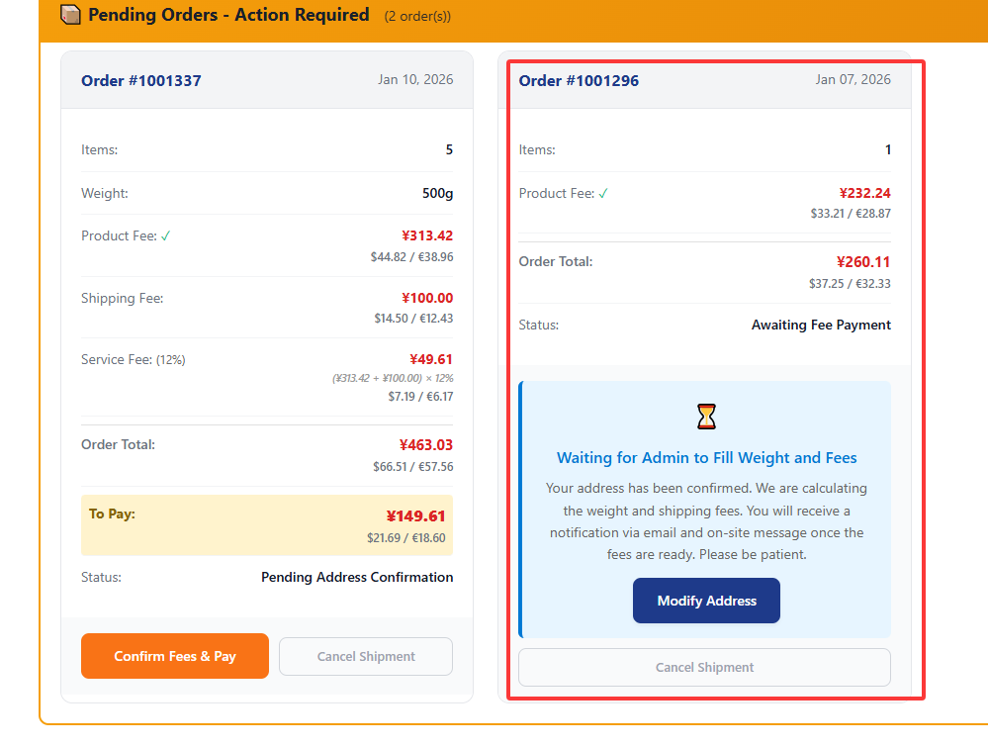988x747 pixels.
Task: Open Order #1001296 heading
Action: pos(579,80)
